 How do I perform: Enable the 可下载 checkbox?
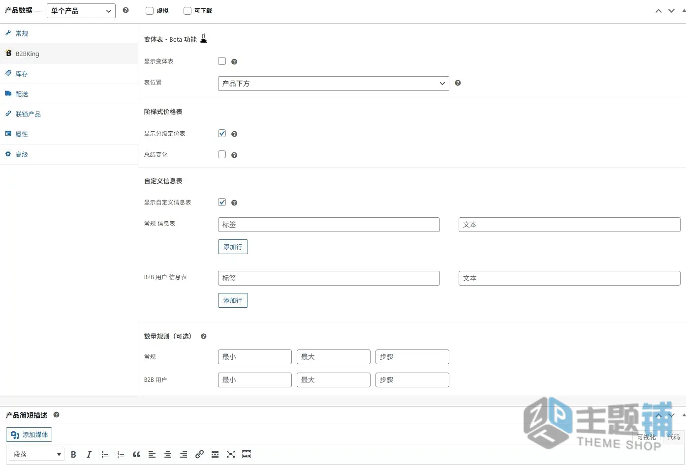(187, 11)
